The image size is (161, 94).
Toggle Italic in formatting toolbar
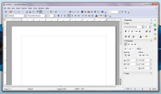click(x=62, y=16)
